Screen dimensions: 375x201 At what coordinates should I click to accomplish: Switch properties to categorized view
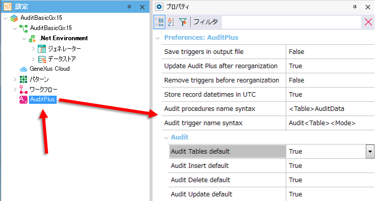coord(159,22)
